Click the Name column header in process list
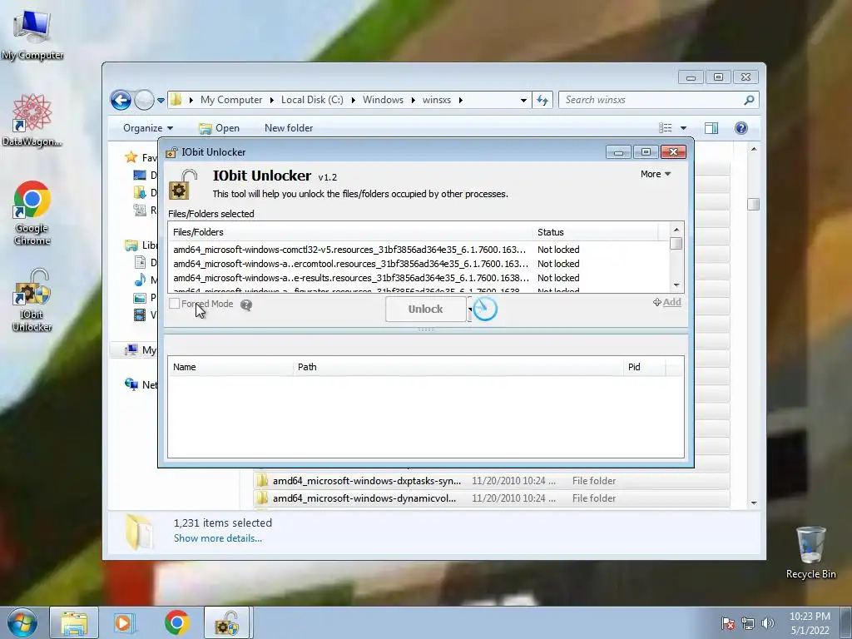 (x=230, y=367)
